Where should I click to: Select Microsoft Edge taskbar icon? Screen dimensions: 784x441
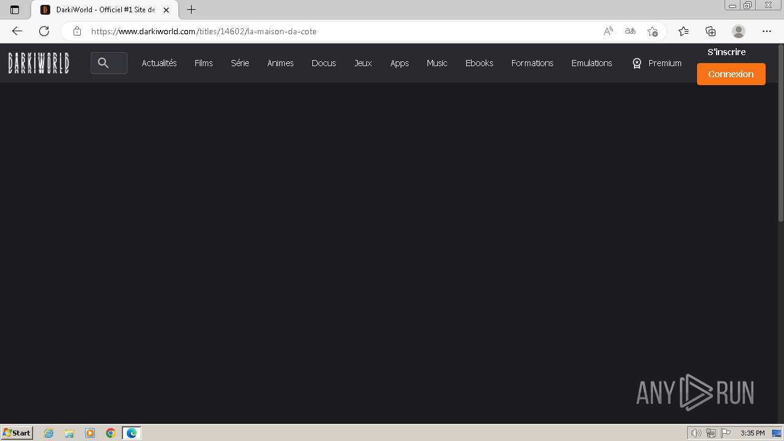[132, 433]
